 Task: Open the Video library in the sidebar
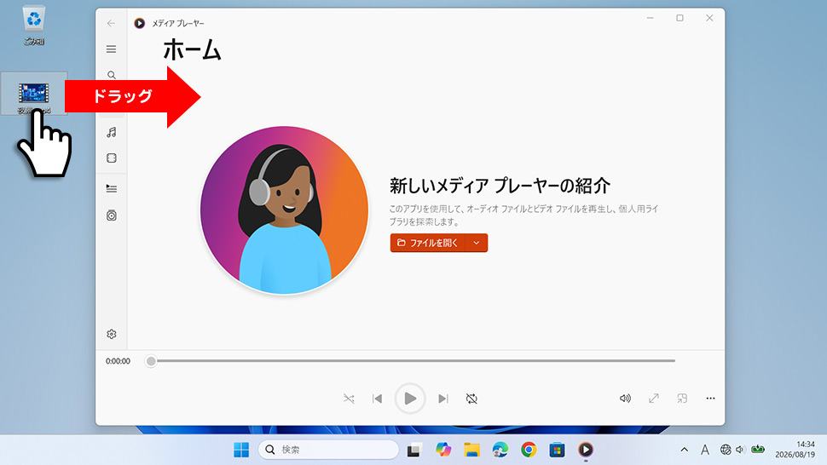tap(112, 158)
